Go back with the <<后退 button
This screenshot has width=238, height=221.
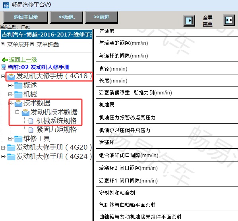tap(67, 17)
